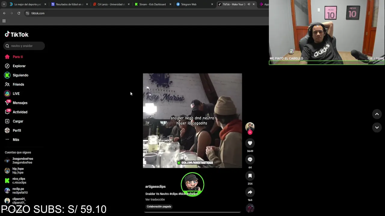Close the TikTok tab
The image size is (385, 216).
(x=254, y=4)
